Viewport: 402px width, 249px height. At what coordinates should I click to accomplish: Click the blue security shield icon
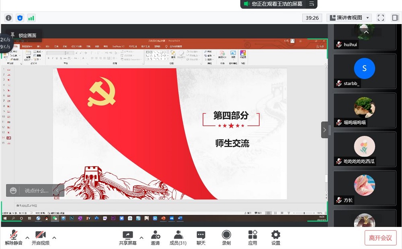20,18
